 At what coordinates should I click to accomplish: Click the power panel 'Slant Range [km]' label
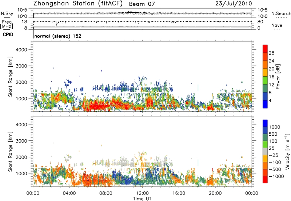pos(11,77)
